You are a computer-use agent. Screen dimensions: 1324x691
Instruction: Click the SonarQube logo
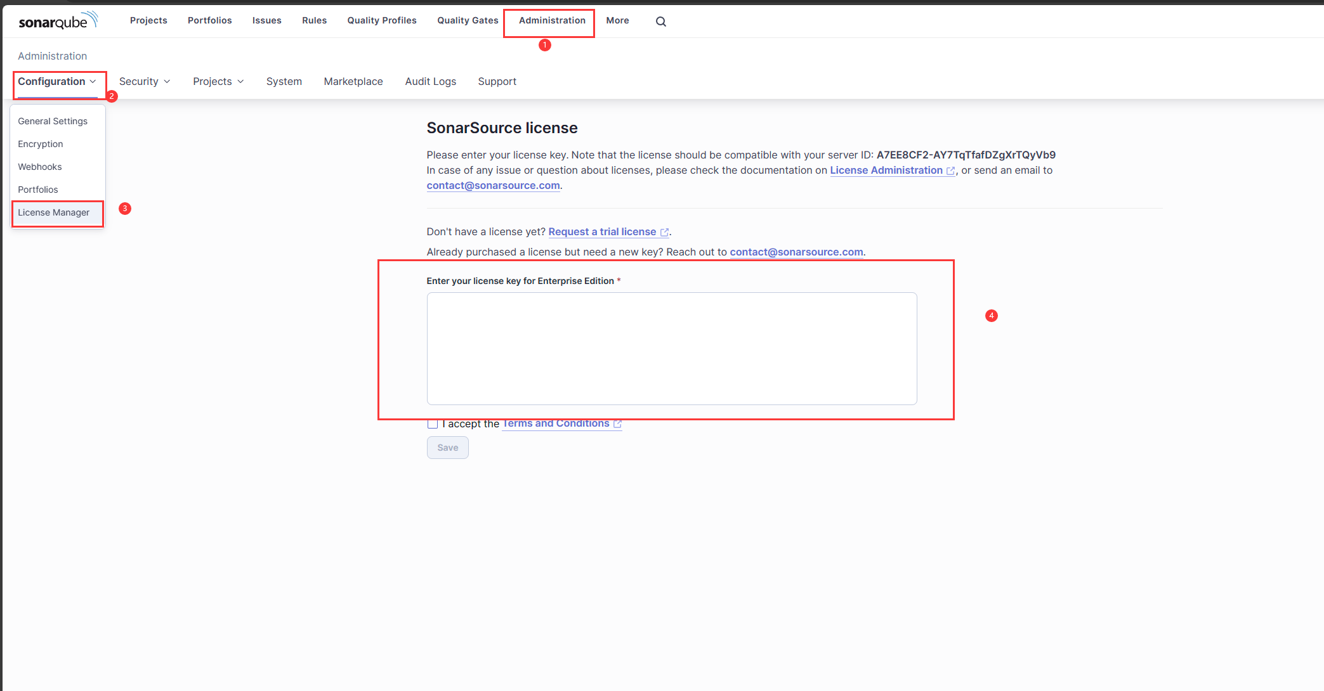coord(58,21)
